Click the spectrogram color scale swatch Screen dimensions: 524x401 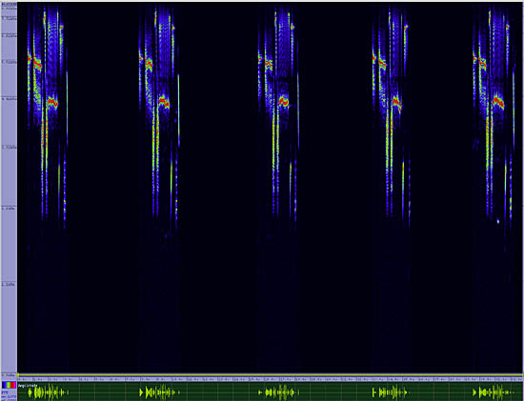pyautogui.click(x=9, y=385)
